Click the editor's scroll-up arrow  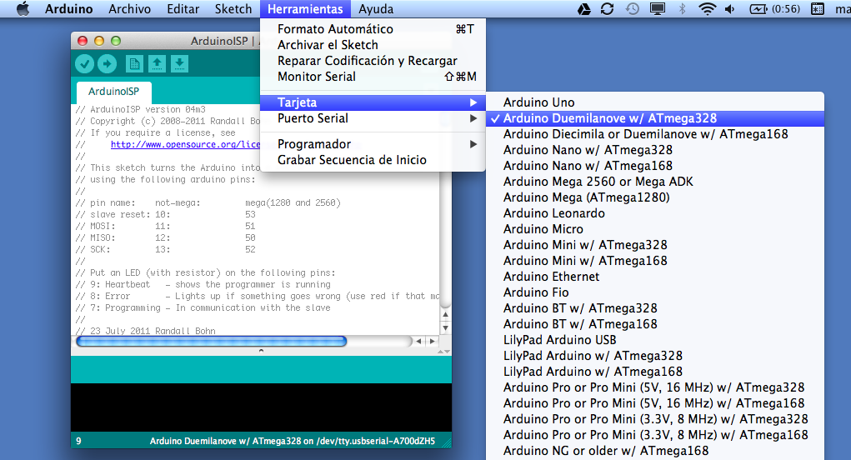[x=446, y=314]
